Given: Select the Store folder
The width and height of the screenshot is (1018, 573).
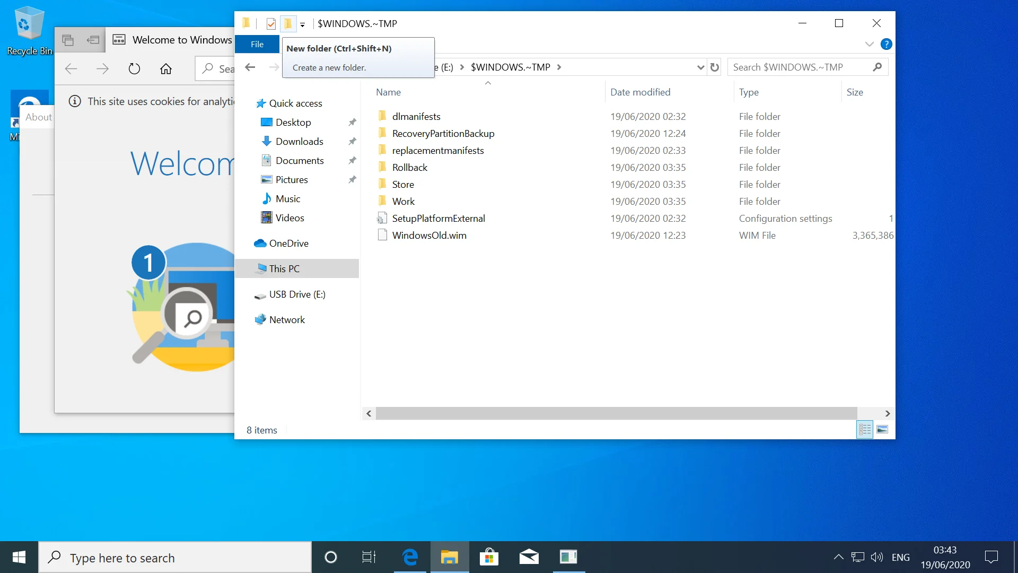Looking at the screenshot, I should pos(403,184).
